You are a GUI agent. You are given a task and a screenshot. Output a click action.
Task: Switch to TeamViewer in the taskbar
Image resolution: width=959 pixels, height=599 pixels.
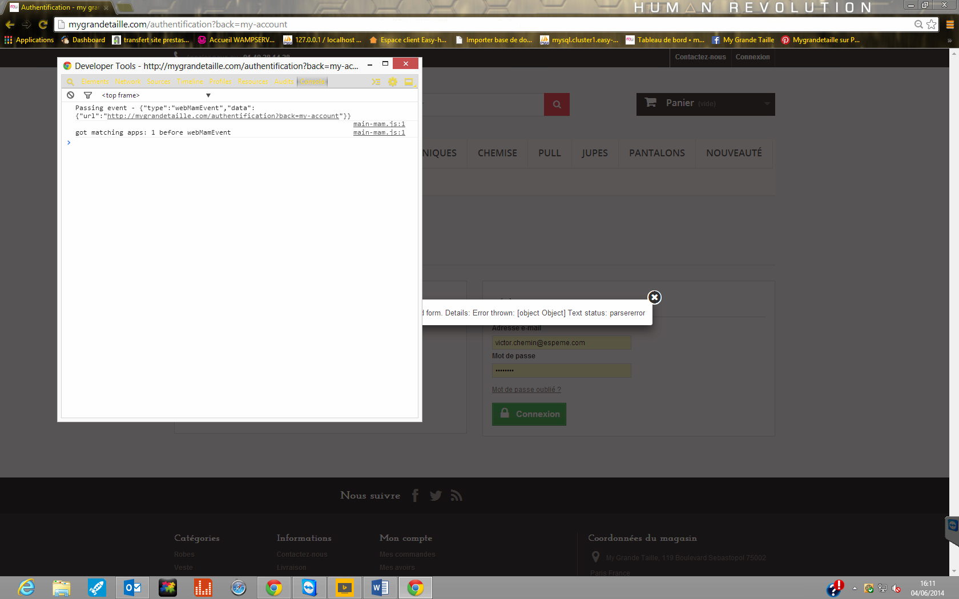(309, 588)
